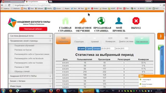The image size is (166, 93).
Task: Click the taskbar clock showing 24.04.2015
Action: [158, 91]
